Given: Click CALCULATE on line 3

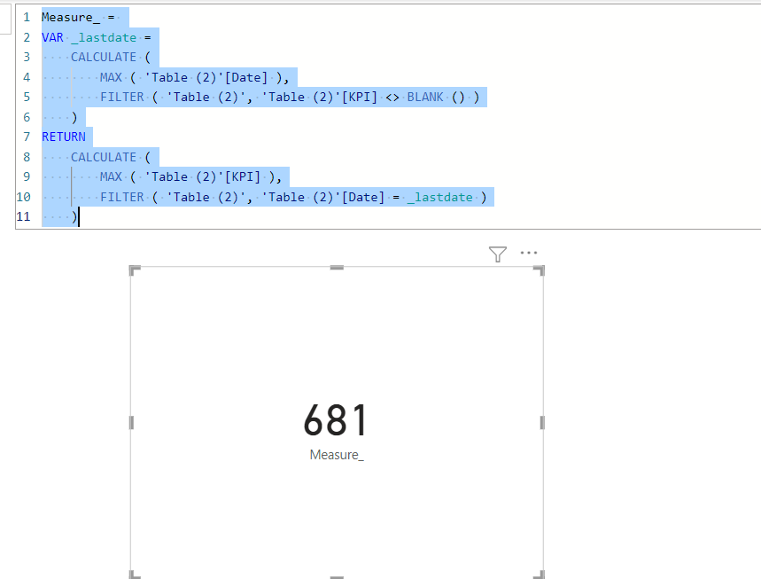Looking at the screenshot, I should 104,58.
